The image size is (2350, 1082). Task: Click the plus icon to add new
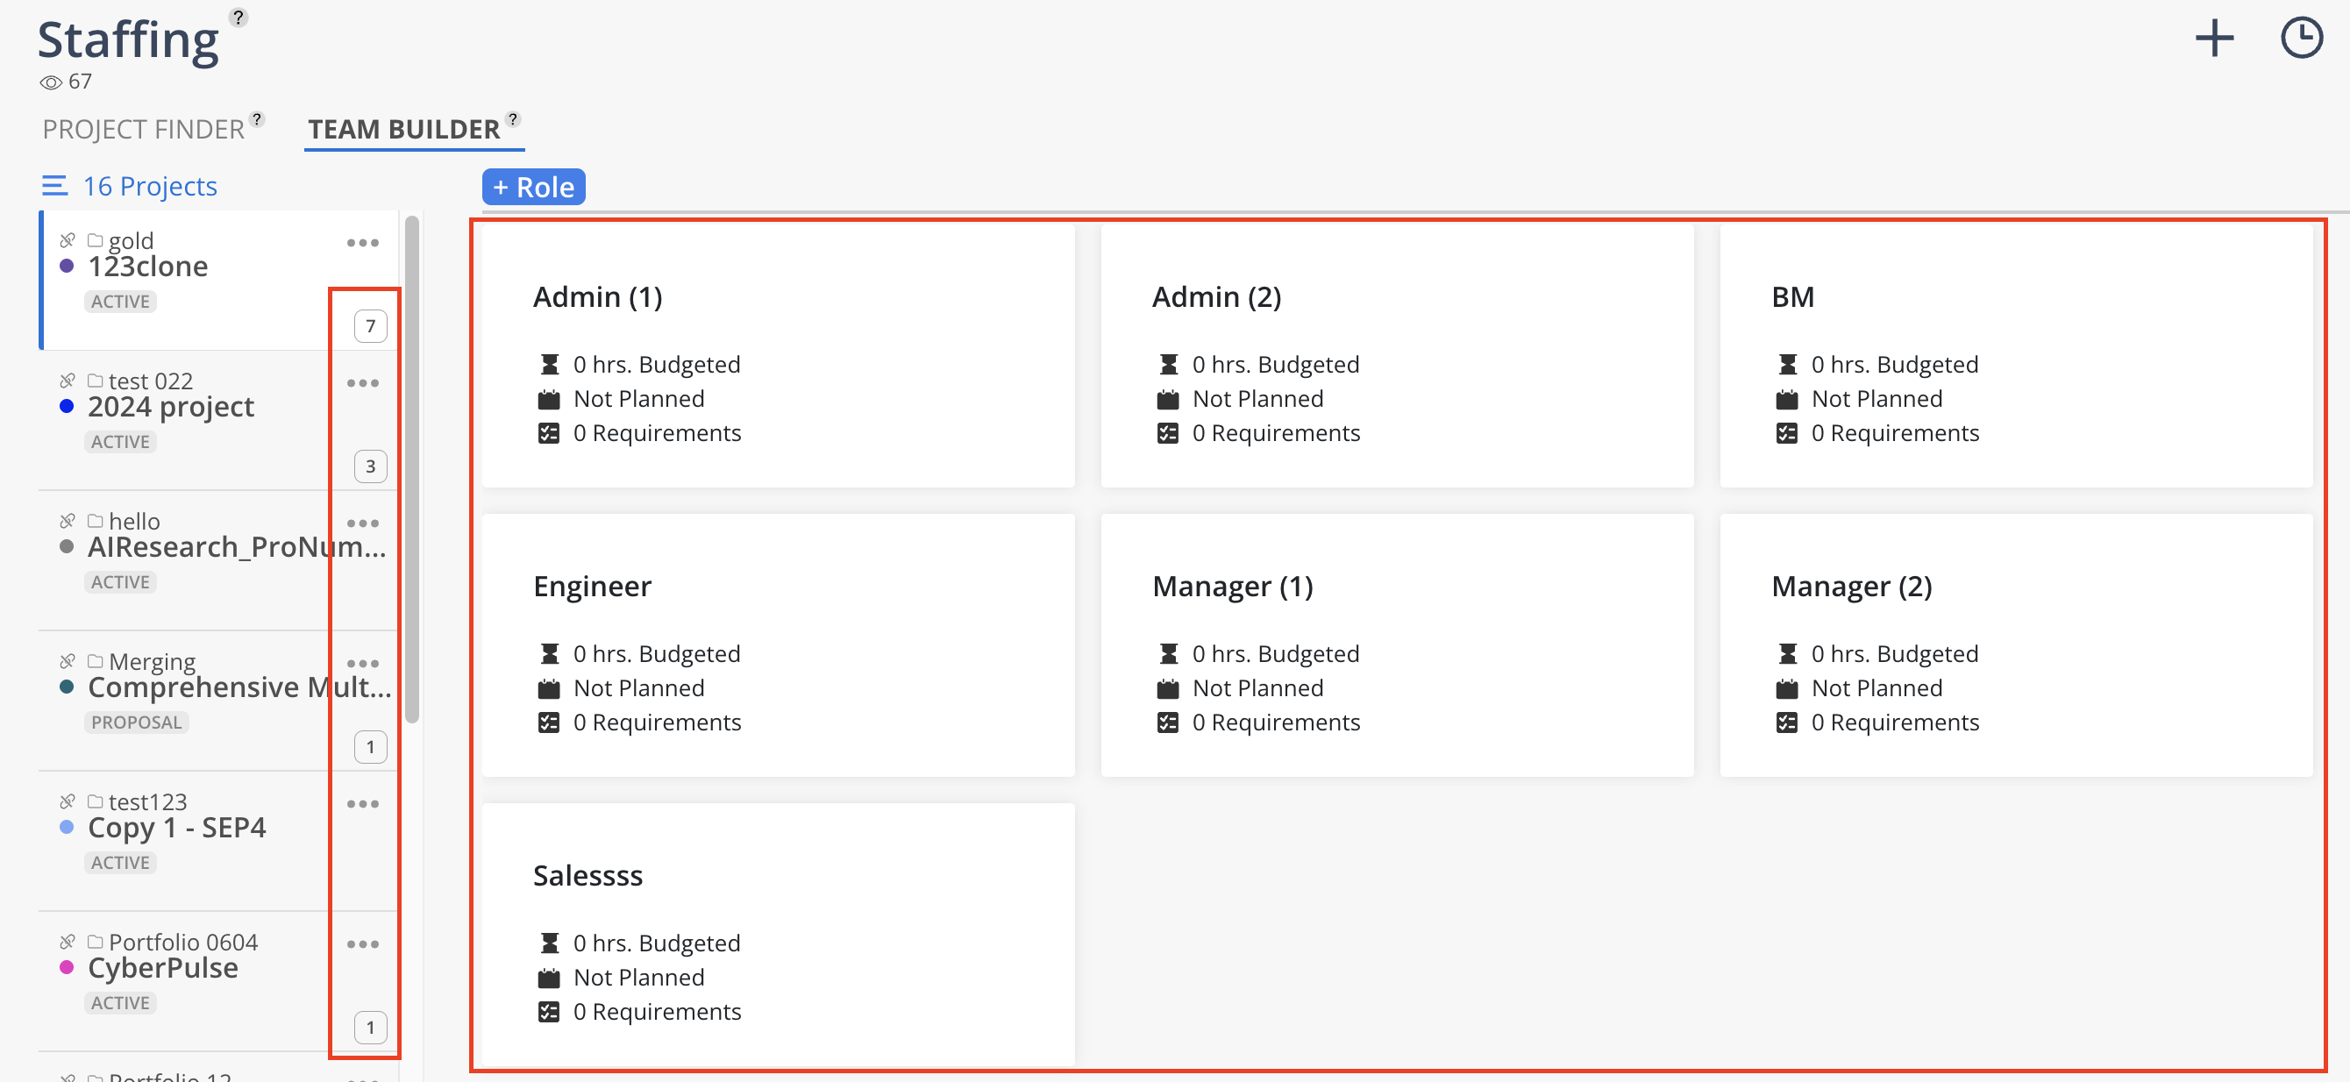point(2214,39)
